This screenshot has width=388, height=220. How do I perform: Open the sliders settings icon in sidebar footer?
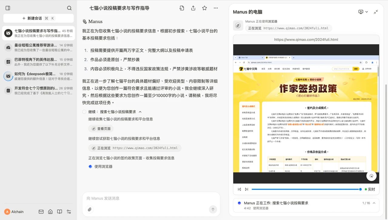click(69, 212)
